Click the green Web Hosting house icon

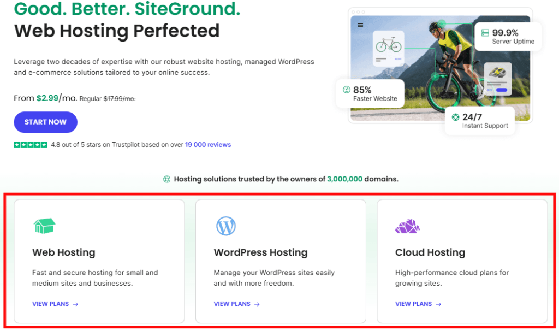coord(44,226)
